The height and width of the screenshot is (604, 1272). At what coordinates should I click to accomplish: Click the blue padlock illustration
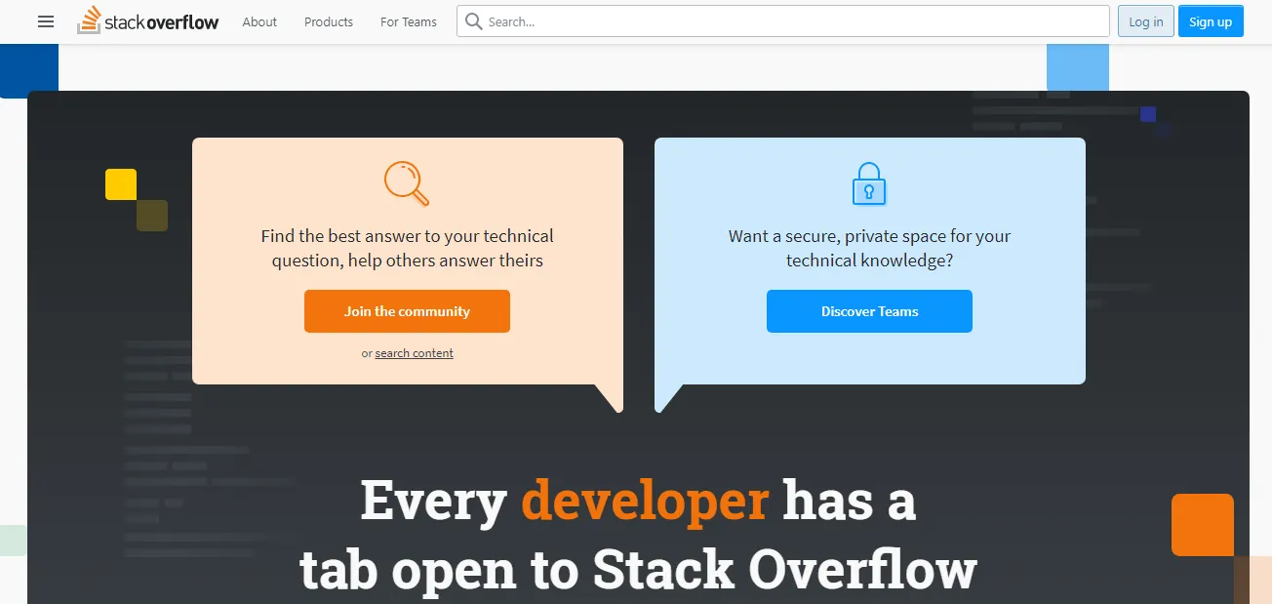click(x=869, y=183)
